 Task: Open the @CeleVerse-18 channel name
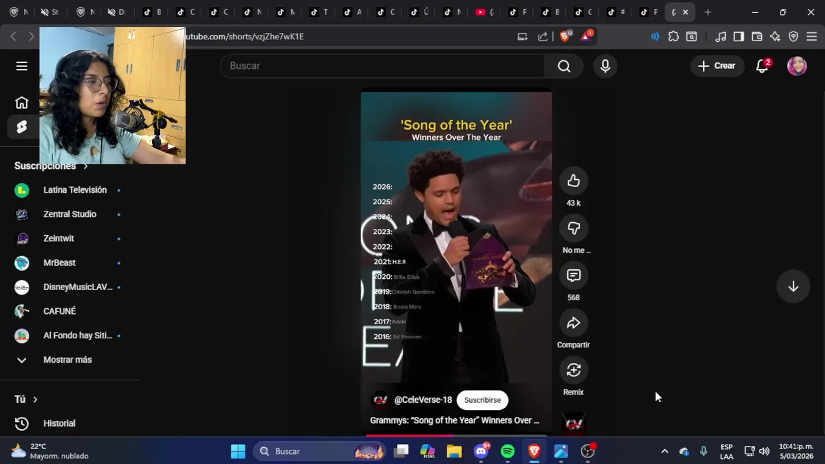423,400
